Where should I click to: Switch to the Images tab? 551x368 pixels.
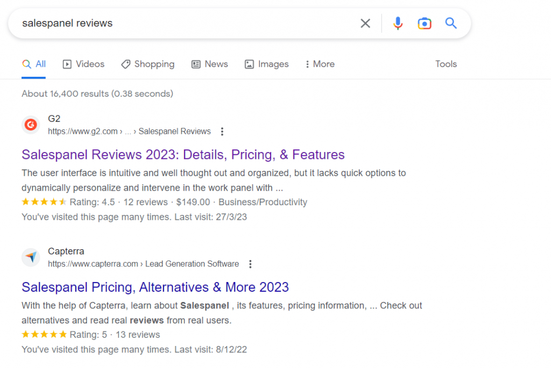pos(266,64)
